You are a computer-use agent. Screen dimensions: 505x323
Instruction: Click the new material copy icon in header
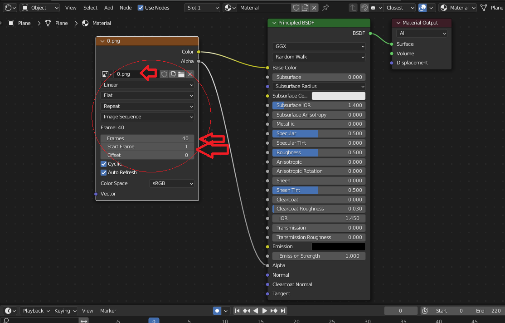pyautogui.click(x=305, y=8)
